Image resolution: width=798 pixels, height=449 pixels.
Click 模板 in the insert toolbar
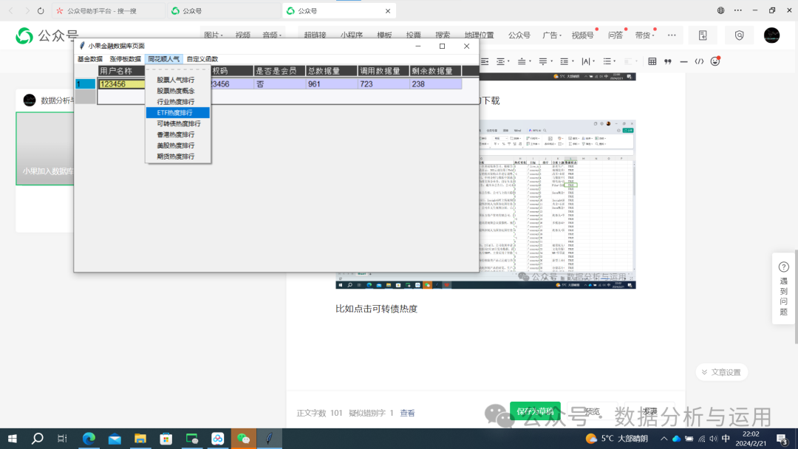point(384,35)
